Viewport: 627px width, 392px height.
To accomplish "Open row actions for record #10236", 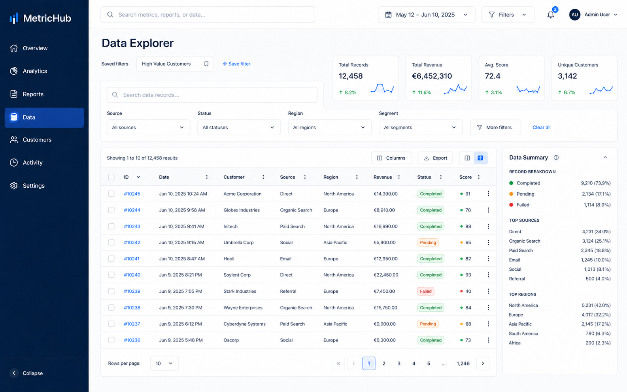I will pos(488,340).
